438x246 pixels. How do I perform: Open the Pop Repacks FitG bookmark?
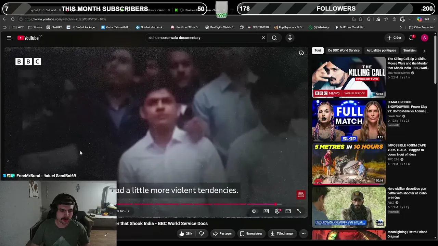[288, 27]
